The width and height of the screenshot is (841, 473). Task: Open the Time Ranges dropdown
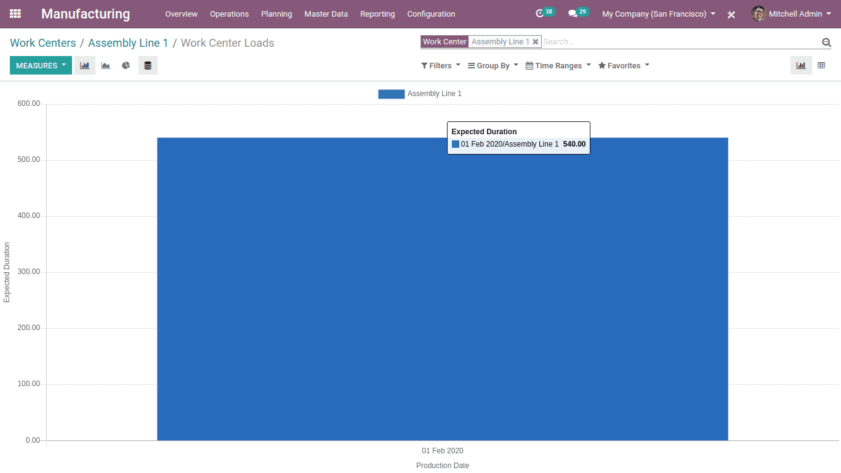[558, 65]
